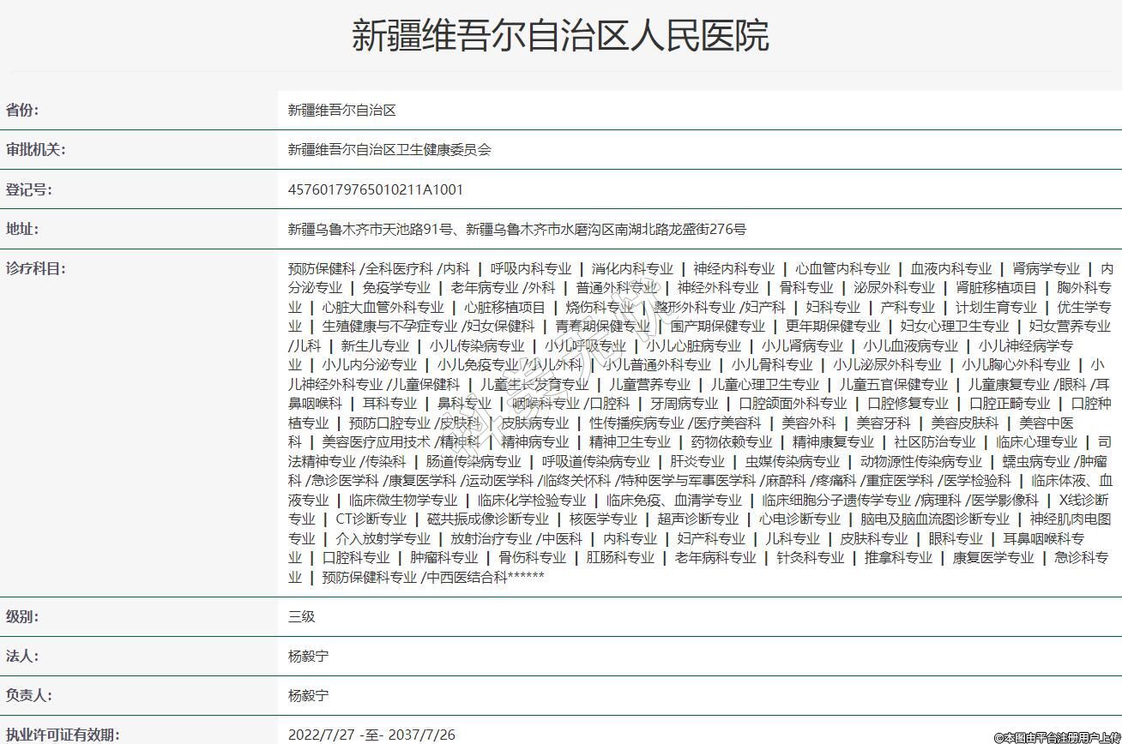The height and width of the screenshot is (744, 1122).
Task: Click the hospital title 新疆维吾尔自治区人民医院
Action: point(560,36)
